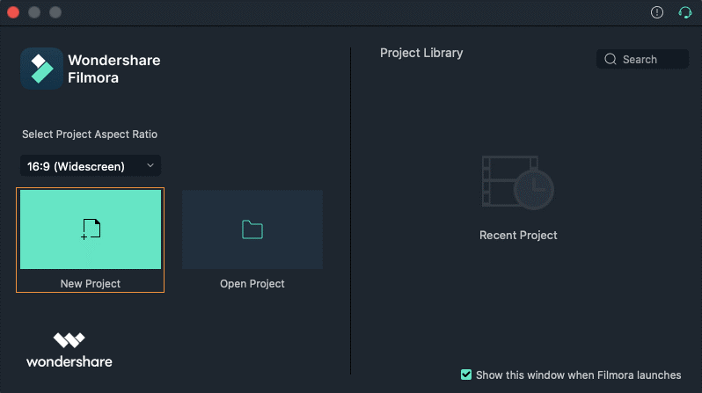The height and width of the screenshot is (393, 702).
Task: Close the Filmora window with red button
Action: (13, 12)
